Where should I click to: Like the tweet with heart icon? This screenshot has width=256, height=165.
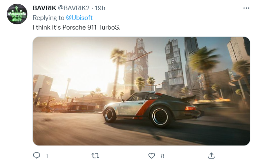point(151,156)
